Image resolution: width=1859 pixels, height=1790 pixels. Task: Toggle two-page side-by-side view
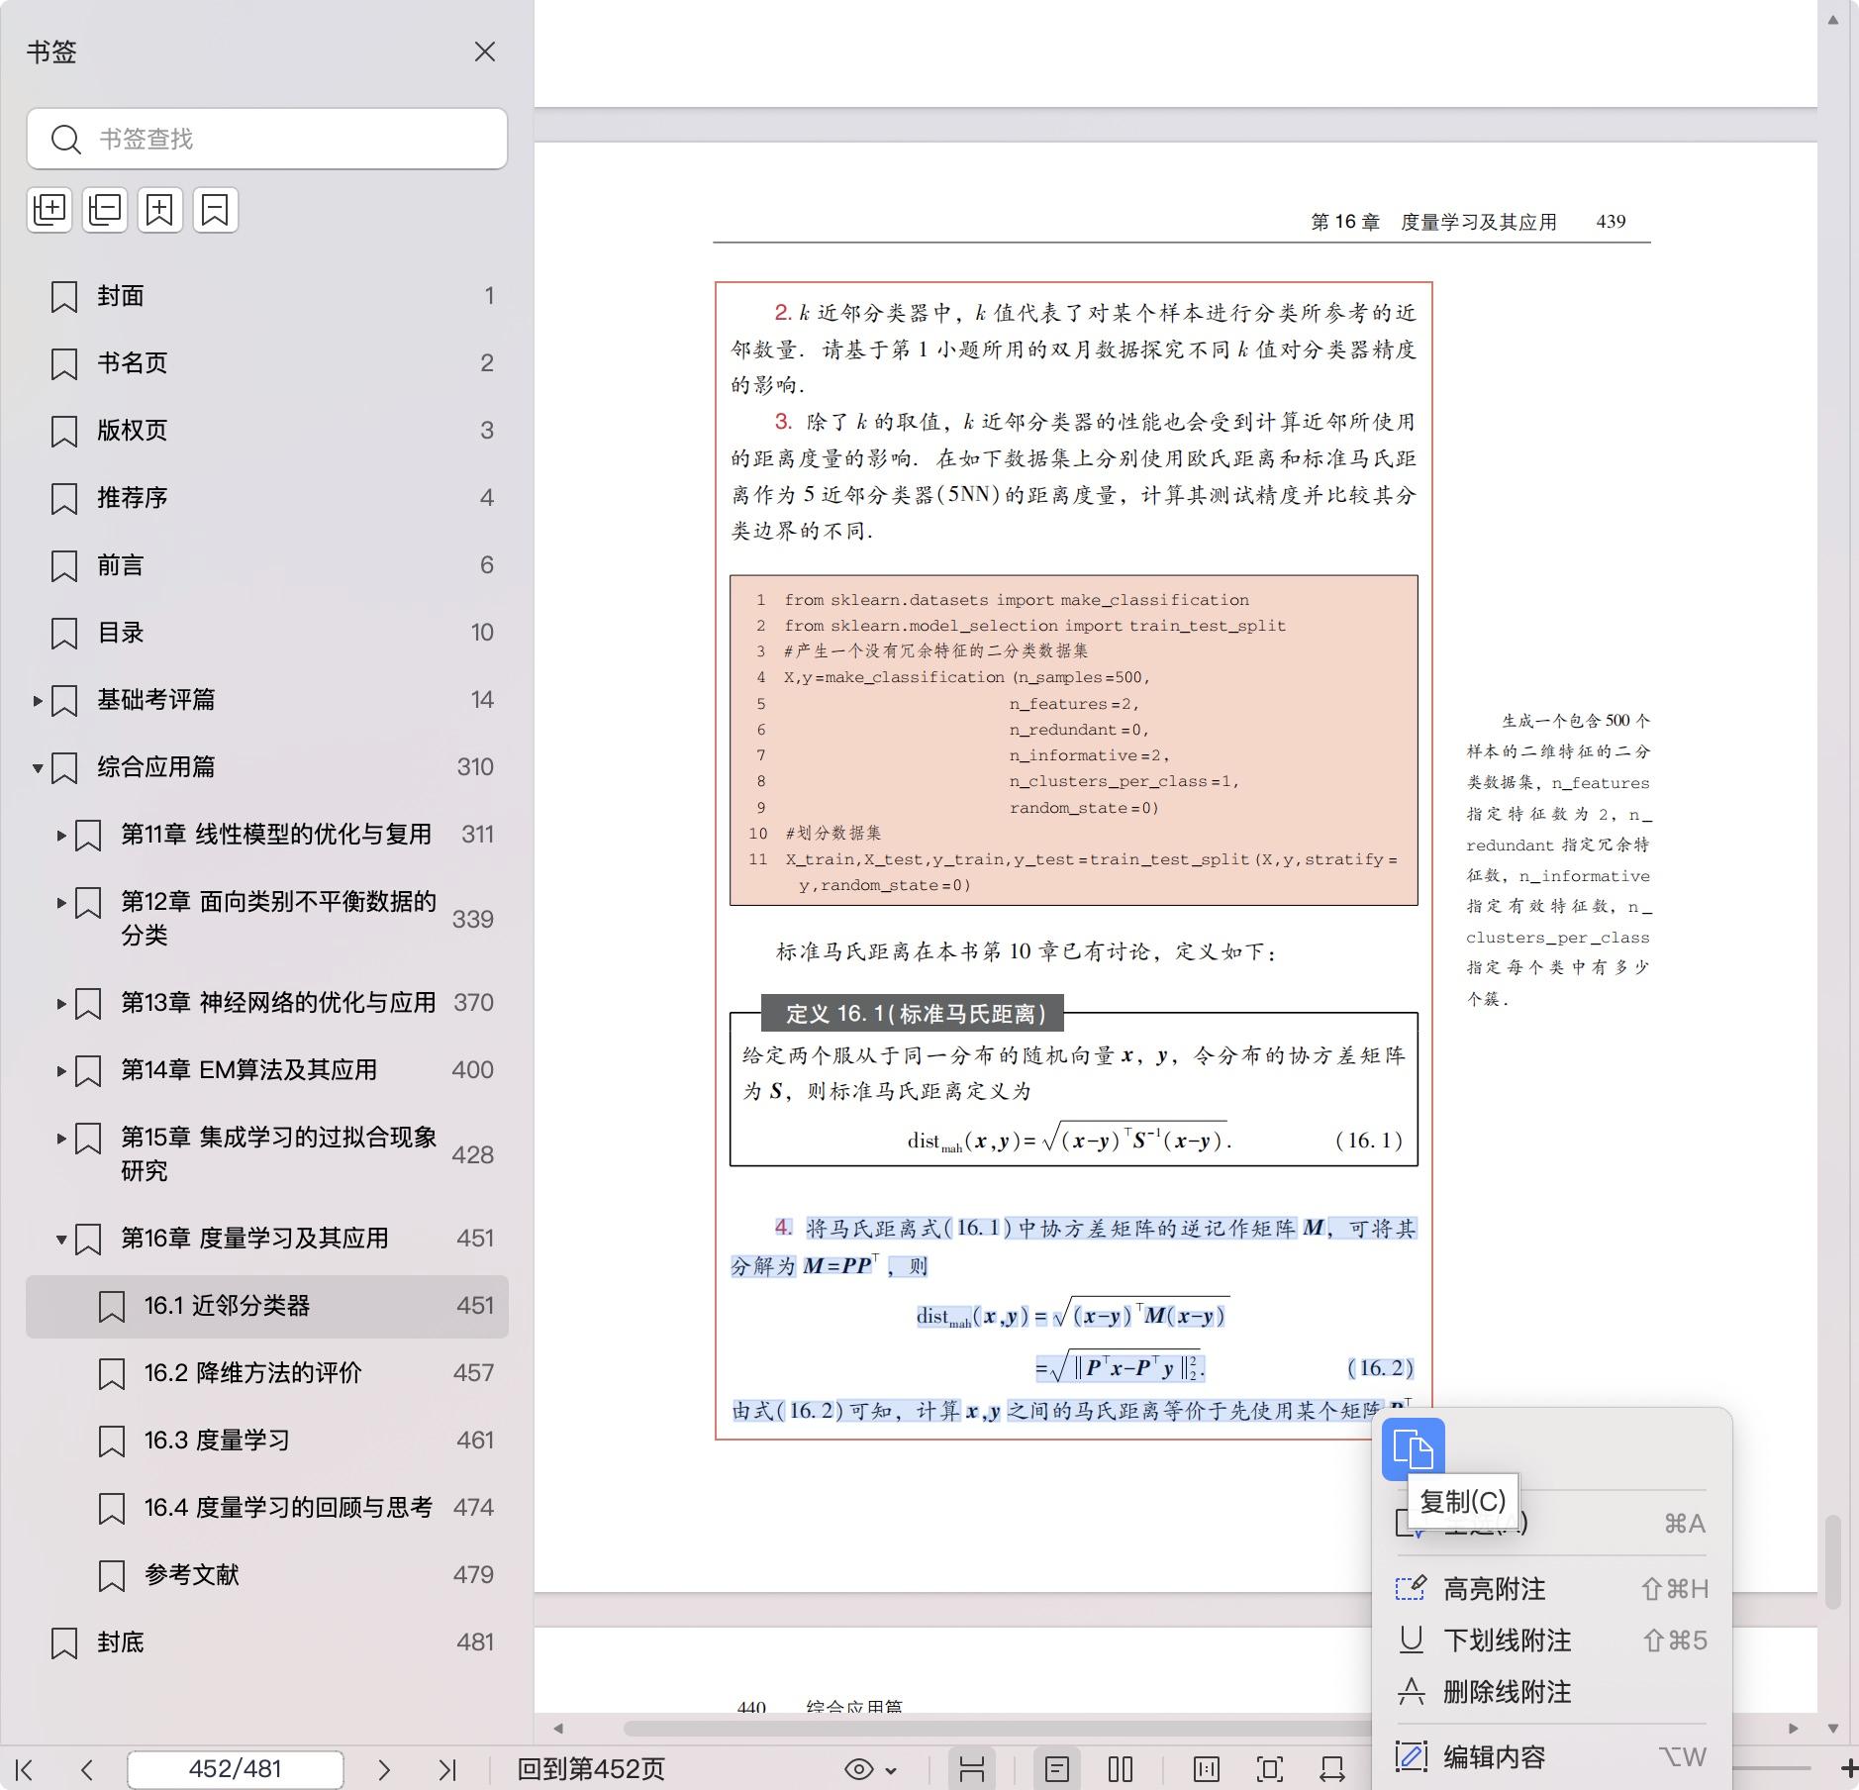point(1121,1769)
